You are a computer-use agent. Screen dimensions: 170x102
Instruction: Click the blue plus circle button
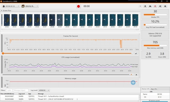133,83
